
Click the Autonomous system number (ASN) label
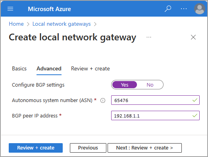pyautogui.click(x=52, y=100)
